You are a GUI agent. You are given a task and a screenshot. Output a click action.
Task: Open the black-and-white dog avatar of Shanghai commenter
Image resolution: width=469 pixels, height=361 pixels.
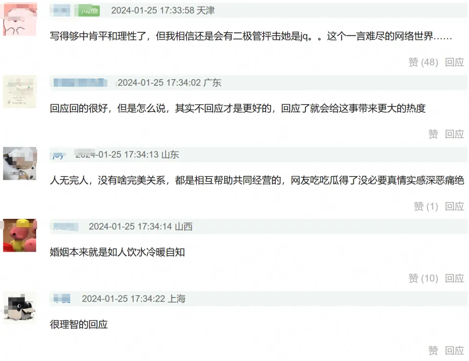click(x=20, y=308)
